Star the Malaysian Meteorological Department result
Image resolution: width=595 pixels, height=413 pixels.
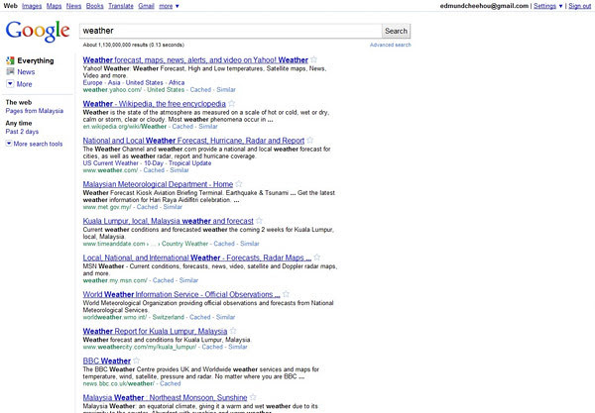point(239,184)
